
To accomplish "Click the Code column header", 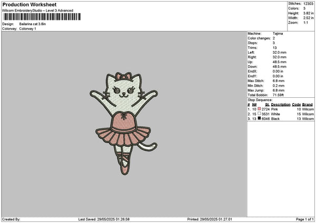I will click(x=296, y=105).
